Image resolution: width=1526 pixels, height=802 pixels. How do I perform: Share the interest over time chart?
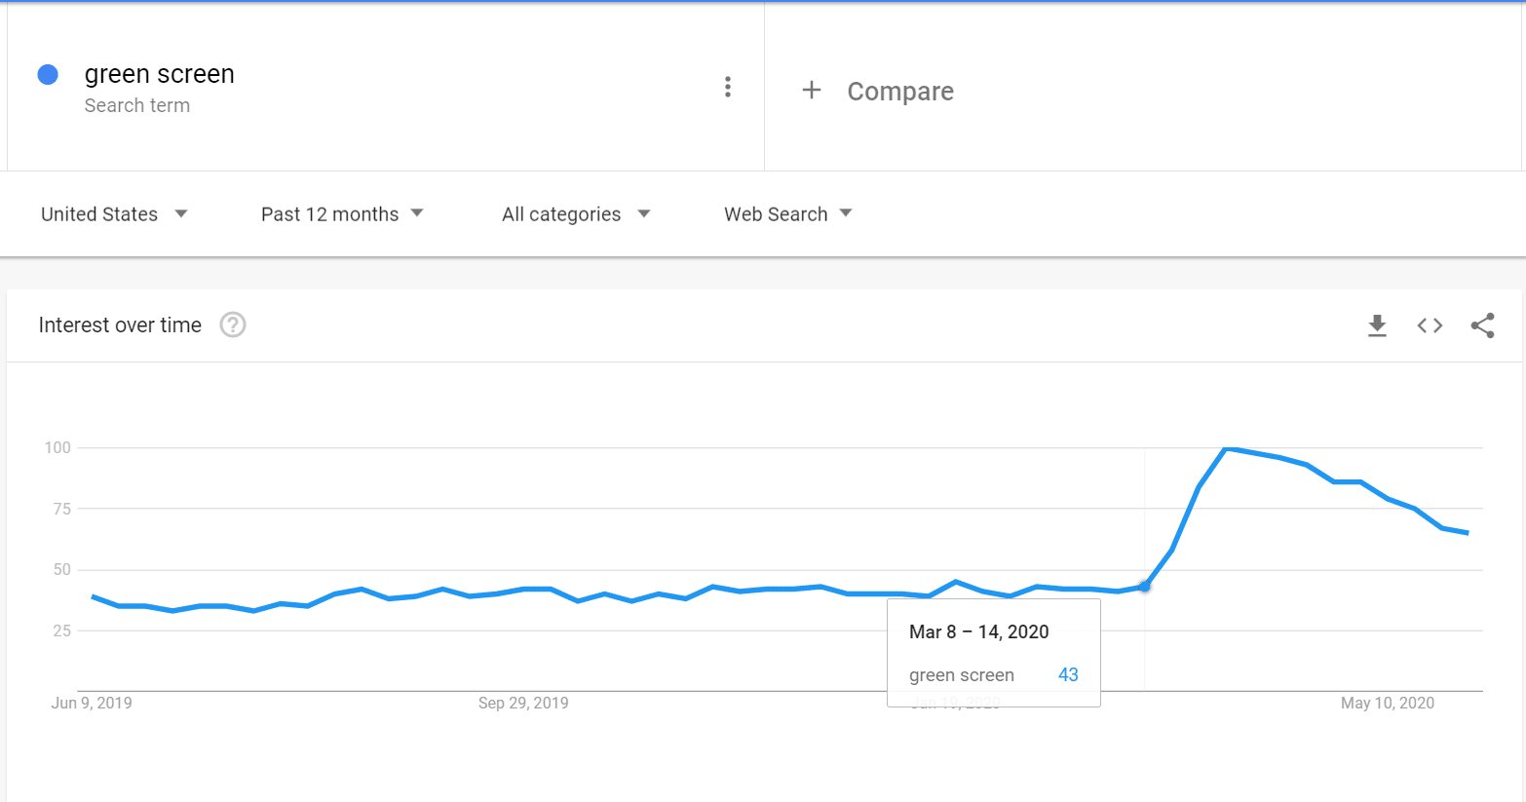(x=1482, y=325)
